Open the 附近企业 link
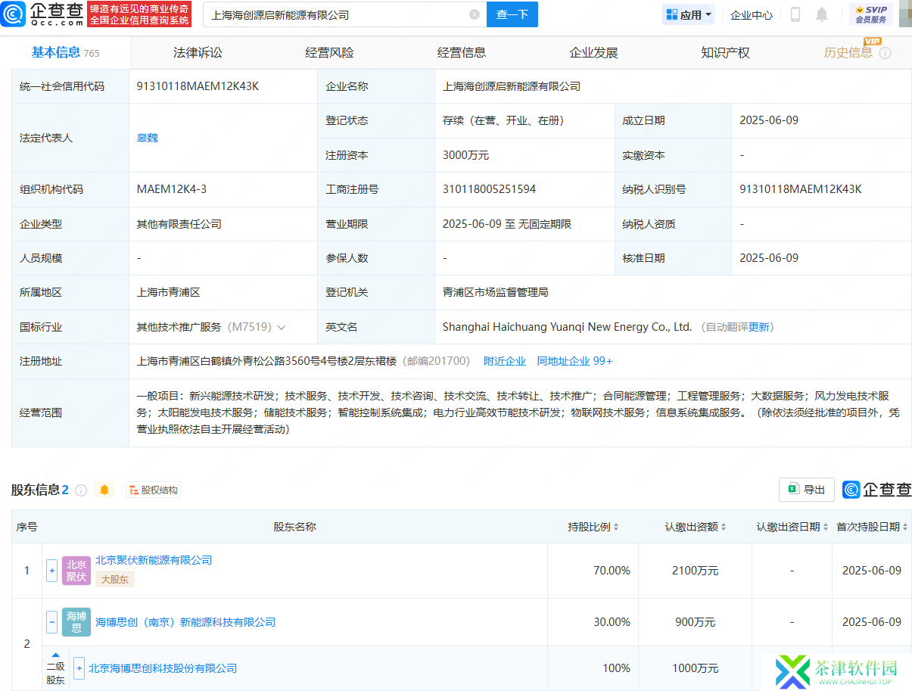 505,361
